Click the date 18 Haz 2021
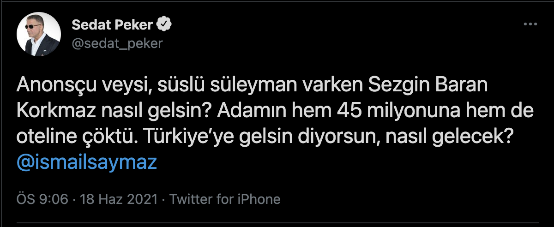 (119, 199)
